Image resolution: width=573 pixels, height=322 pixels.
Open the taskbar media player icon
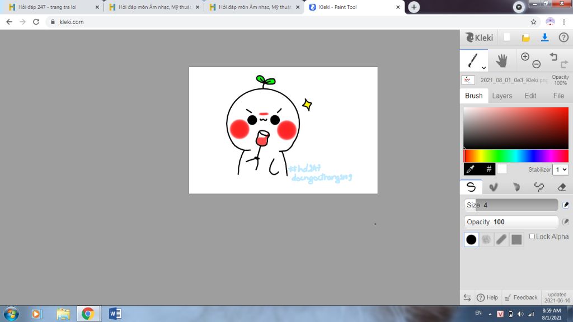tap(36, 314)
